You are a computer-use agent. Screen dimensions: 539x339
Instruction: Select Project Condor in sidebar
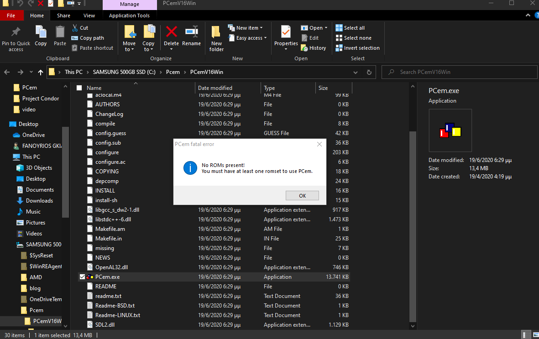coord(36,99)
